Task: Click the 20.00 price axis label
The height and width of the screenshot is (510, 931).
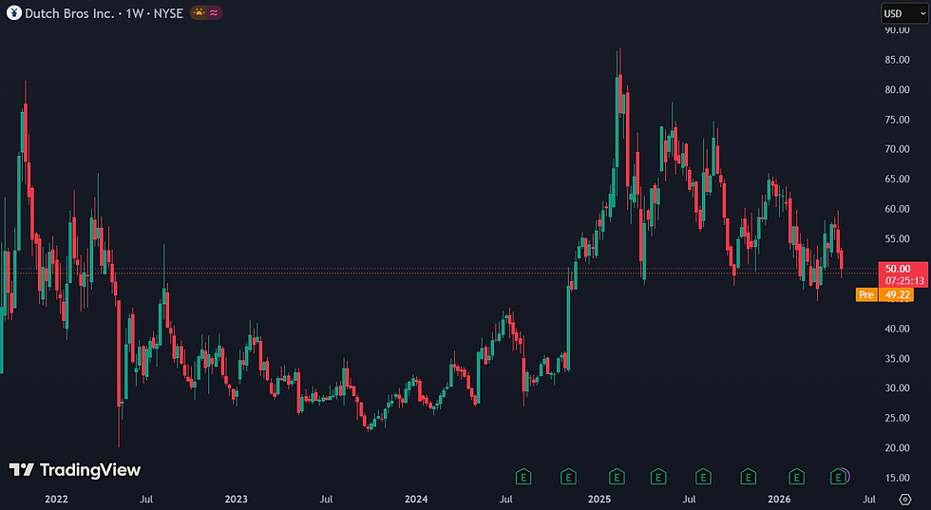Action: [897, 447]
